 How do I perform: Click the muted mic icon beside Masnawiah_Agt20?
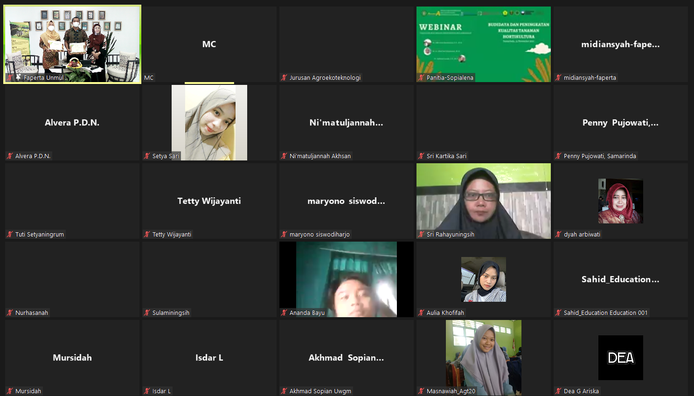[x=421, y=391]
